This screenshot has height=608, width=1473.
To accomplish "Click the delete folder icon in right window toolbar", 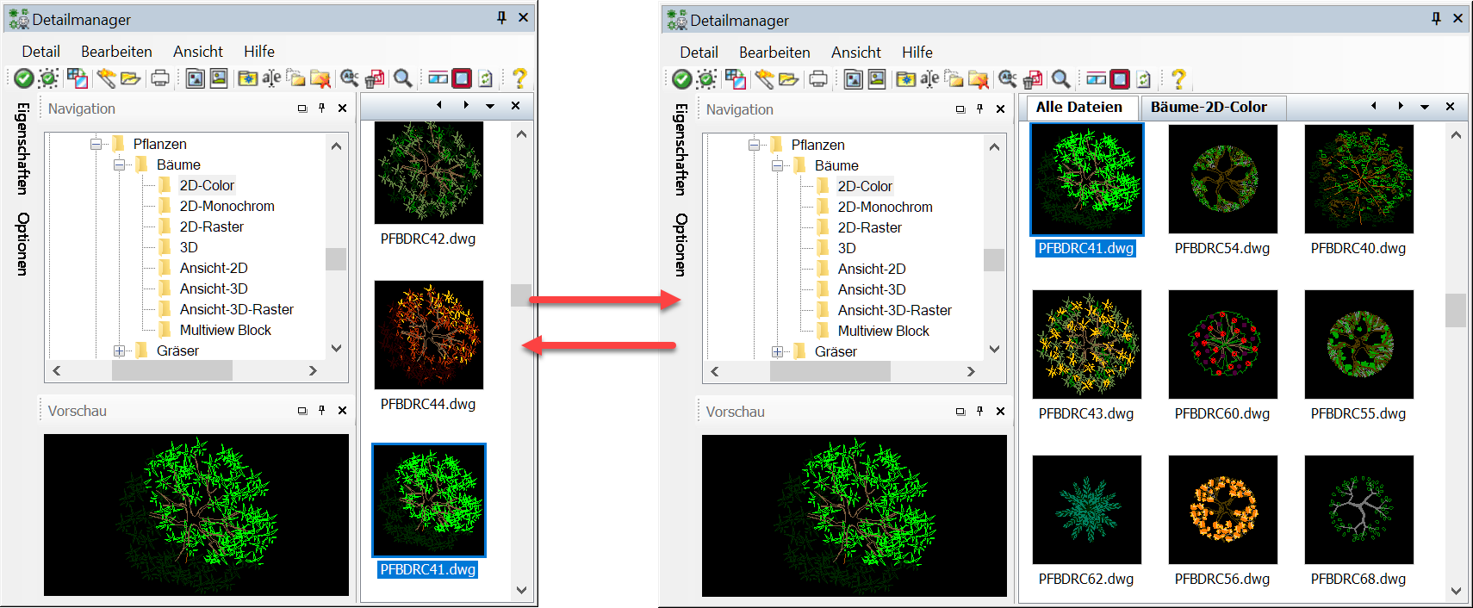I will (x=978, y=79).
